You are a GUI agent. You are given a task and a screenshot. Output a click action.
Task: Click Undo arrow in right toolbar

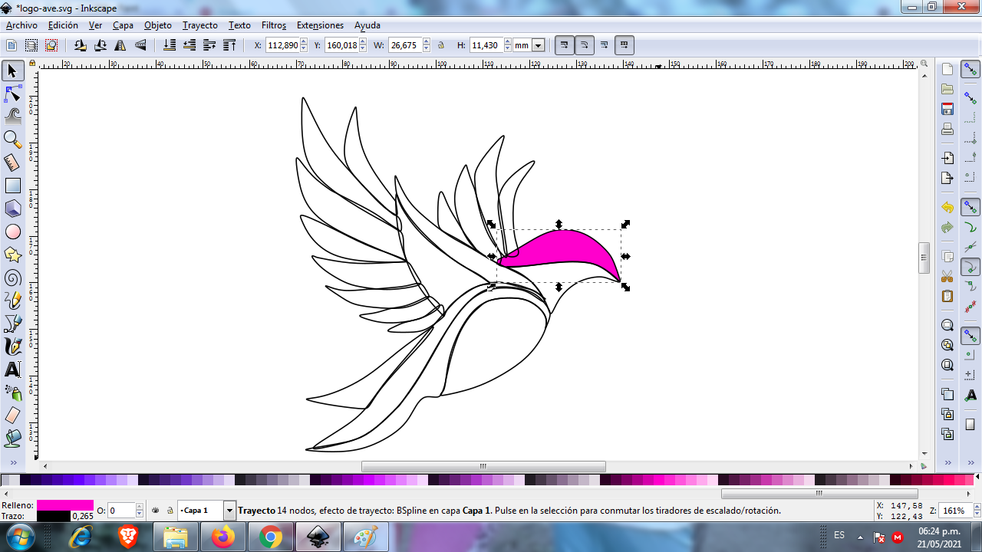coord(947,208)
